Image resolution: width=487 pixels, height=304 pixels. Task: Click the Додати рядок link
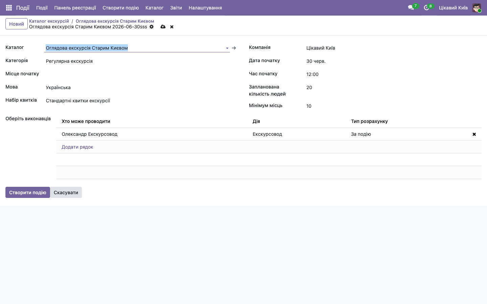pos(77,147)
